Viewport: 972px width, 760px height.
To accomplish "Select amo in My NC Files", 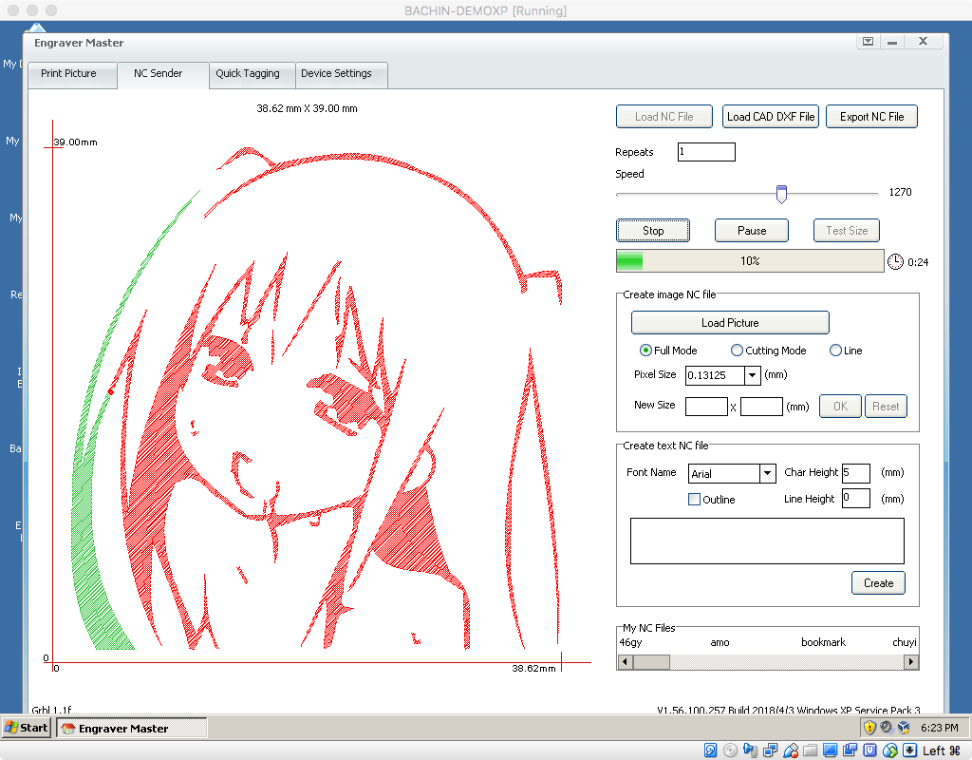I will pyautogui.click(x=720, y=642).
